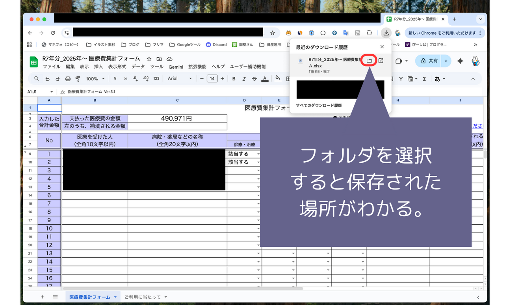This screenshot has width=520, height=305.
Task: Click the 1Password extension icon
Action: tap(311, 33)
